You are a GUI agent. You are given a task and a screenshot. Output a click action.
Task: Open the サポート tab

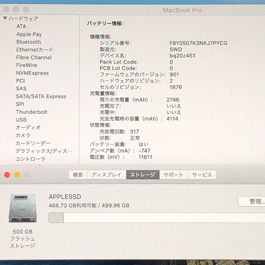click(x=173, y=175)
